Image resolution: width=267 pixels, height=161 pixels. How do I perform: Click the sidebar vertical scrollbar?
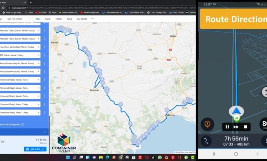click(x=49, y=135)
